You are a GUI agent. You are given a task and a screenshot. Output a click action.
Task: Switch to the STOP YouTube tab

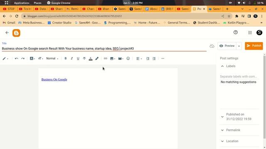click(x=9, y=9)
